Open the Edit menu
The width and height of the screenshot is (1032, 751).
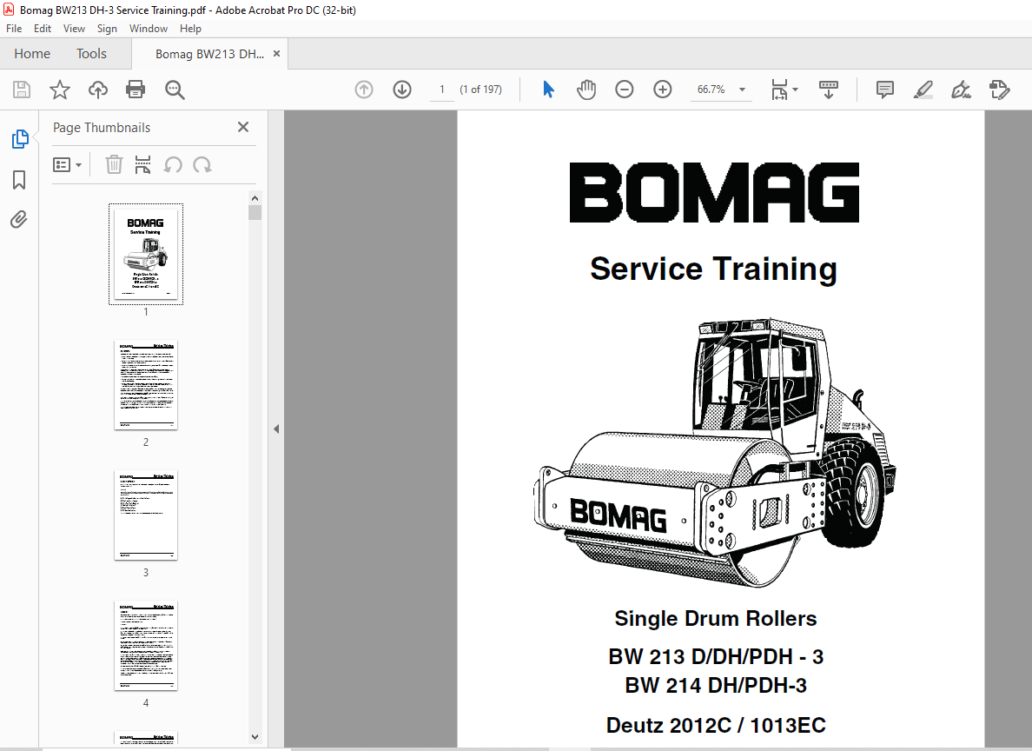click(42, 29)
